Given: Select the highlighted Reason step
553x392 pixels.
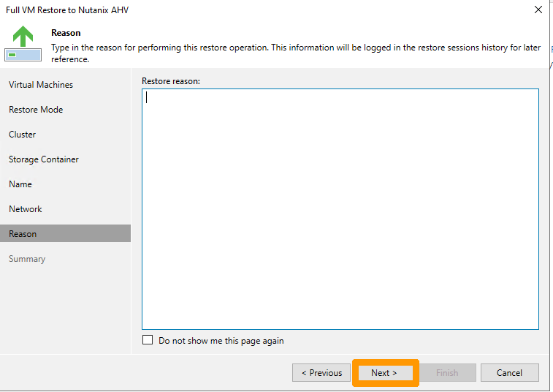Looking at the screenshot, I should tap(65, 233).
